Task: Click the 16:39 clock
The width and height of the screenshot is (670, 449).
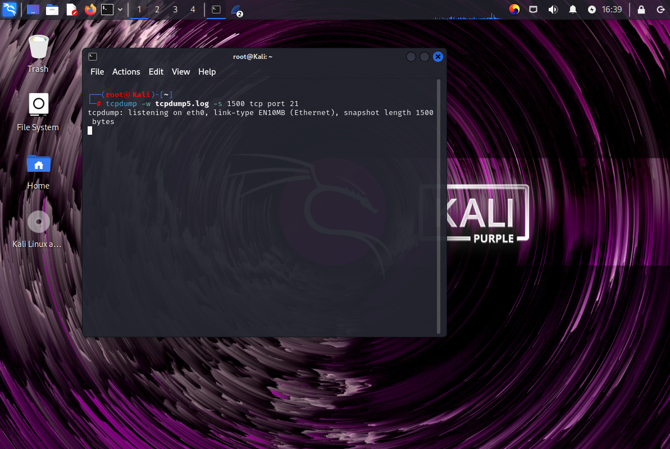Action: 612,10
